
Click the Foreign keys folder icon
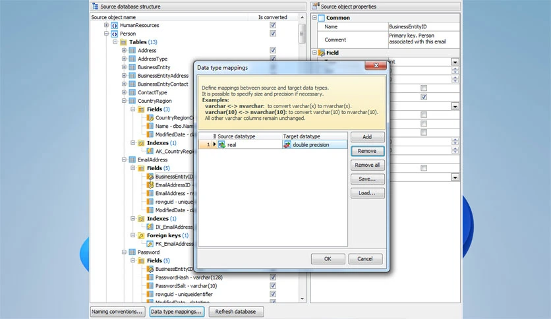[141, 235]
